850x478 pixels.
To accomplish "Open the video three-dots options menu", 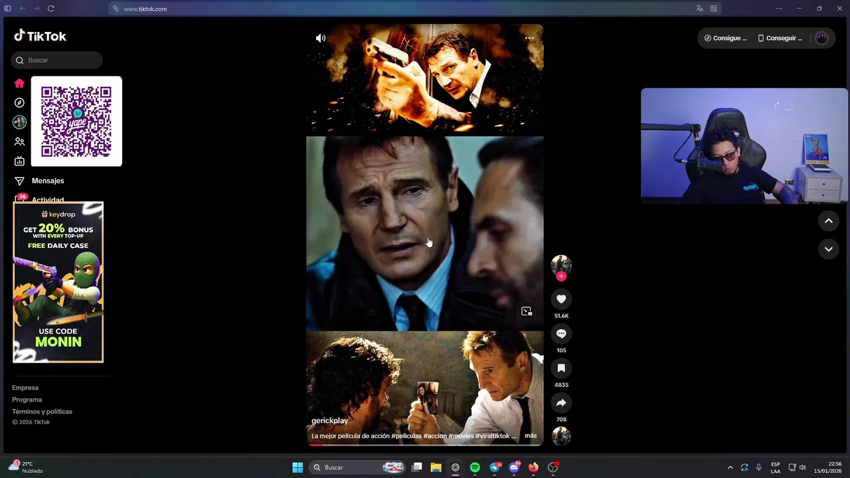I will pyautogui.click(x=529, y=39).
